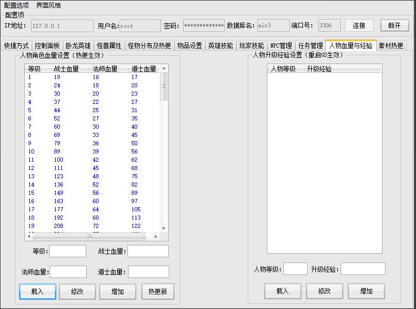
Task: Click 载入 button under blood settings
Action: coord(37,291)
